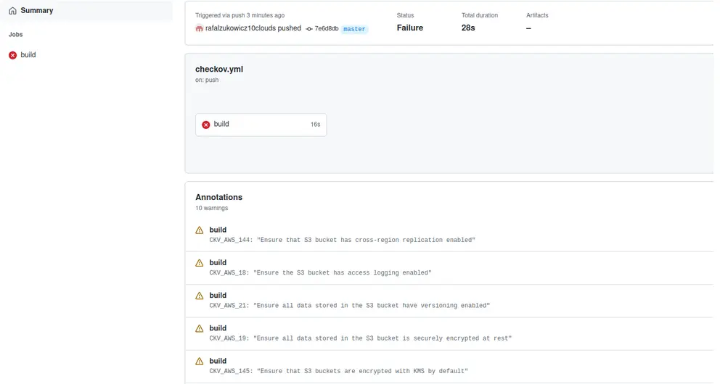720x384 pixels.
Task: Open the build annotation about cross-region replication
Action: pos(218,230)
